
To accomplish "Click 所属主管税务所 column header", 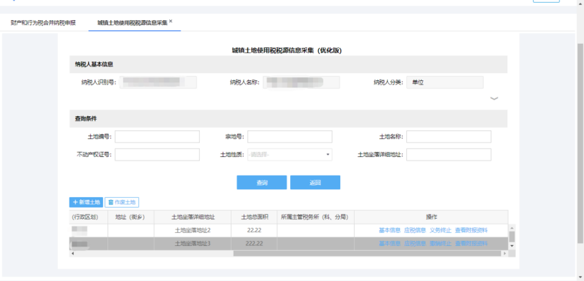I will click(x=315, y=217).
